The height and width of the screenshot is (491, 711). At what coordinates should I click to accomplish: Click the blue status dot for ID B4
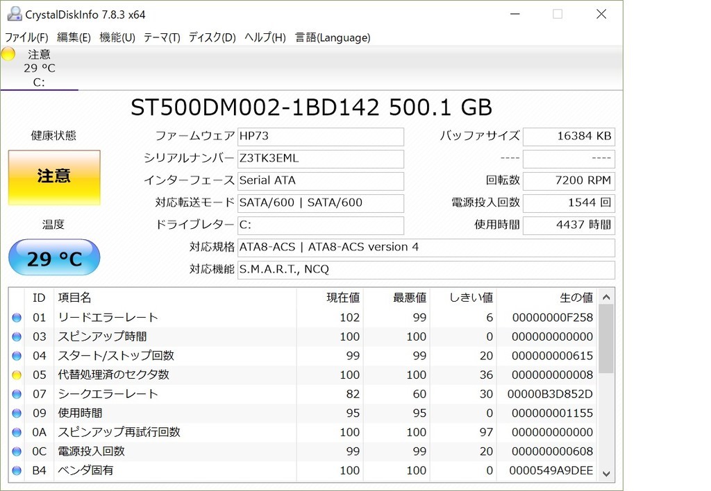pyautogui.click(x=17, y=470)
